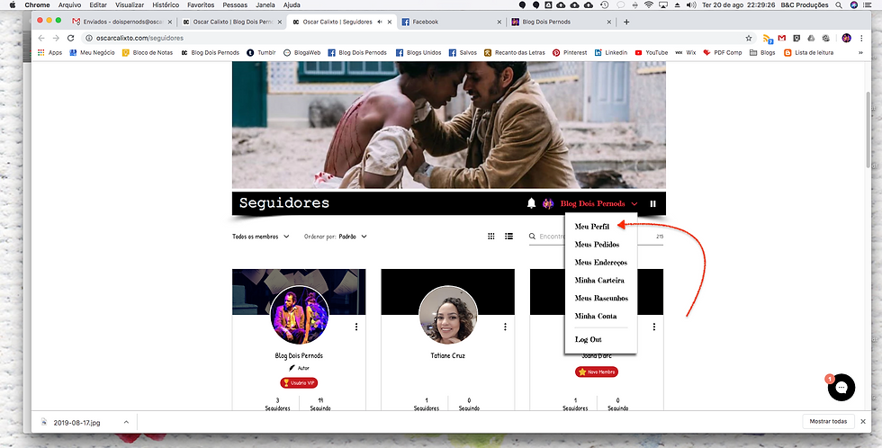Expand options for the 2019-08-17.jpg download
Viewport: 882px width, 448px height.
tap(126, 422)
